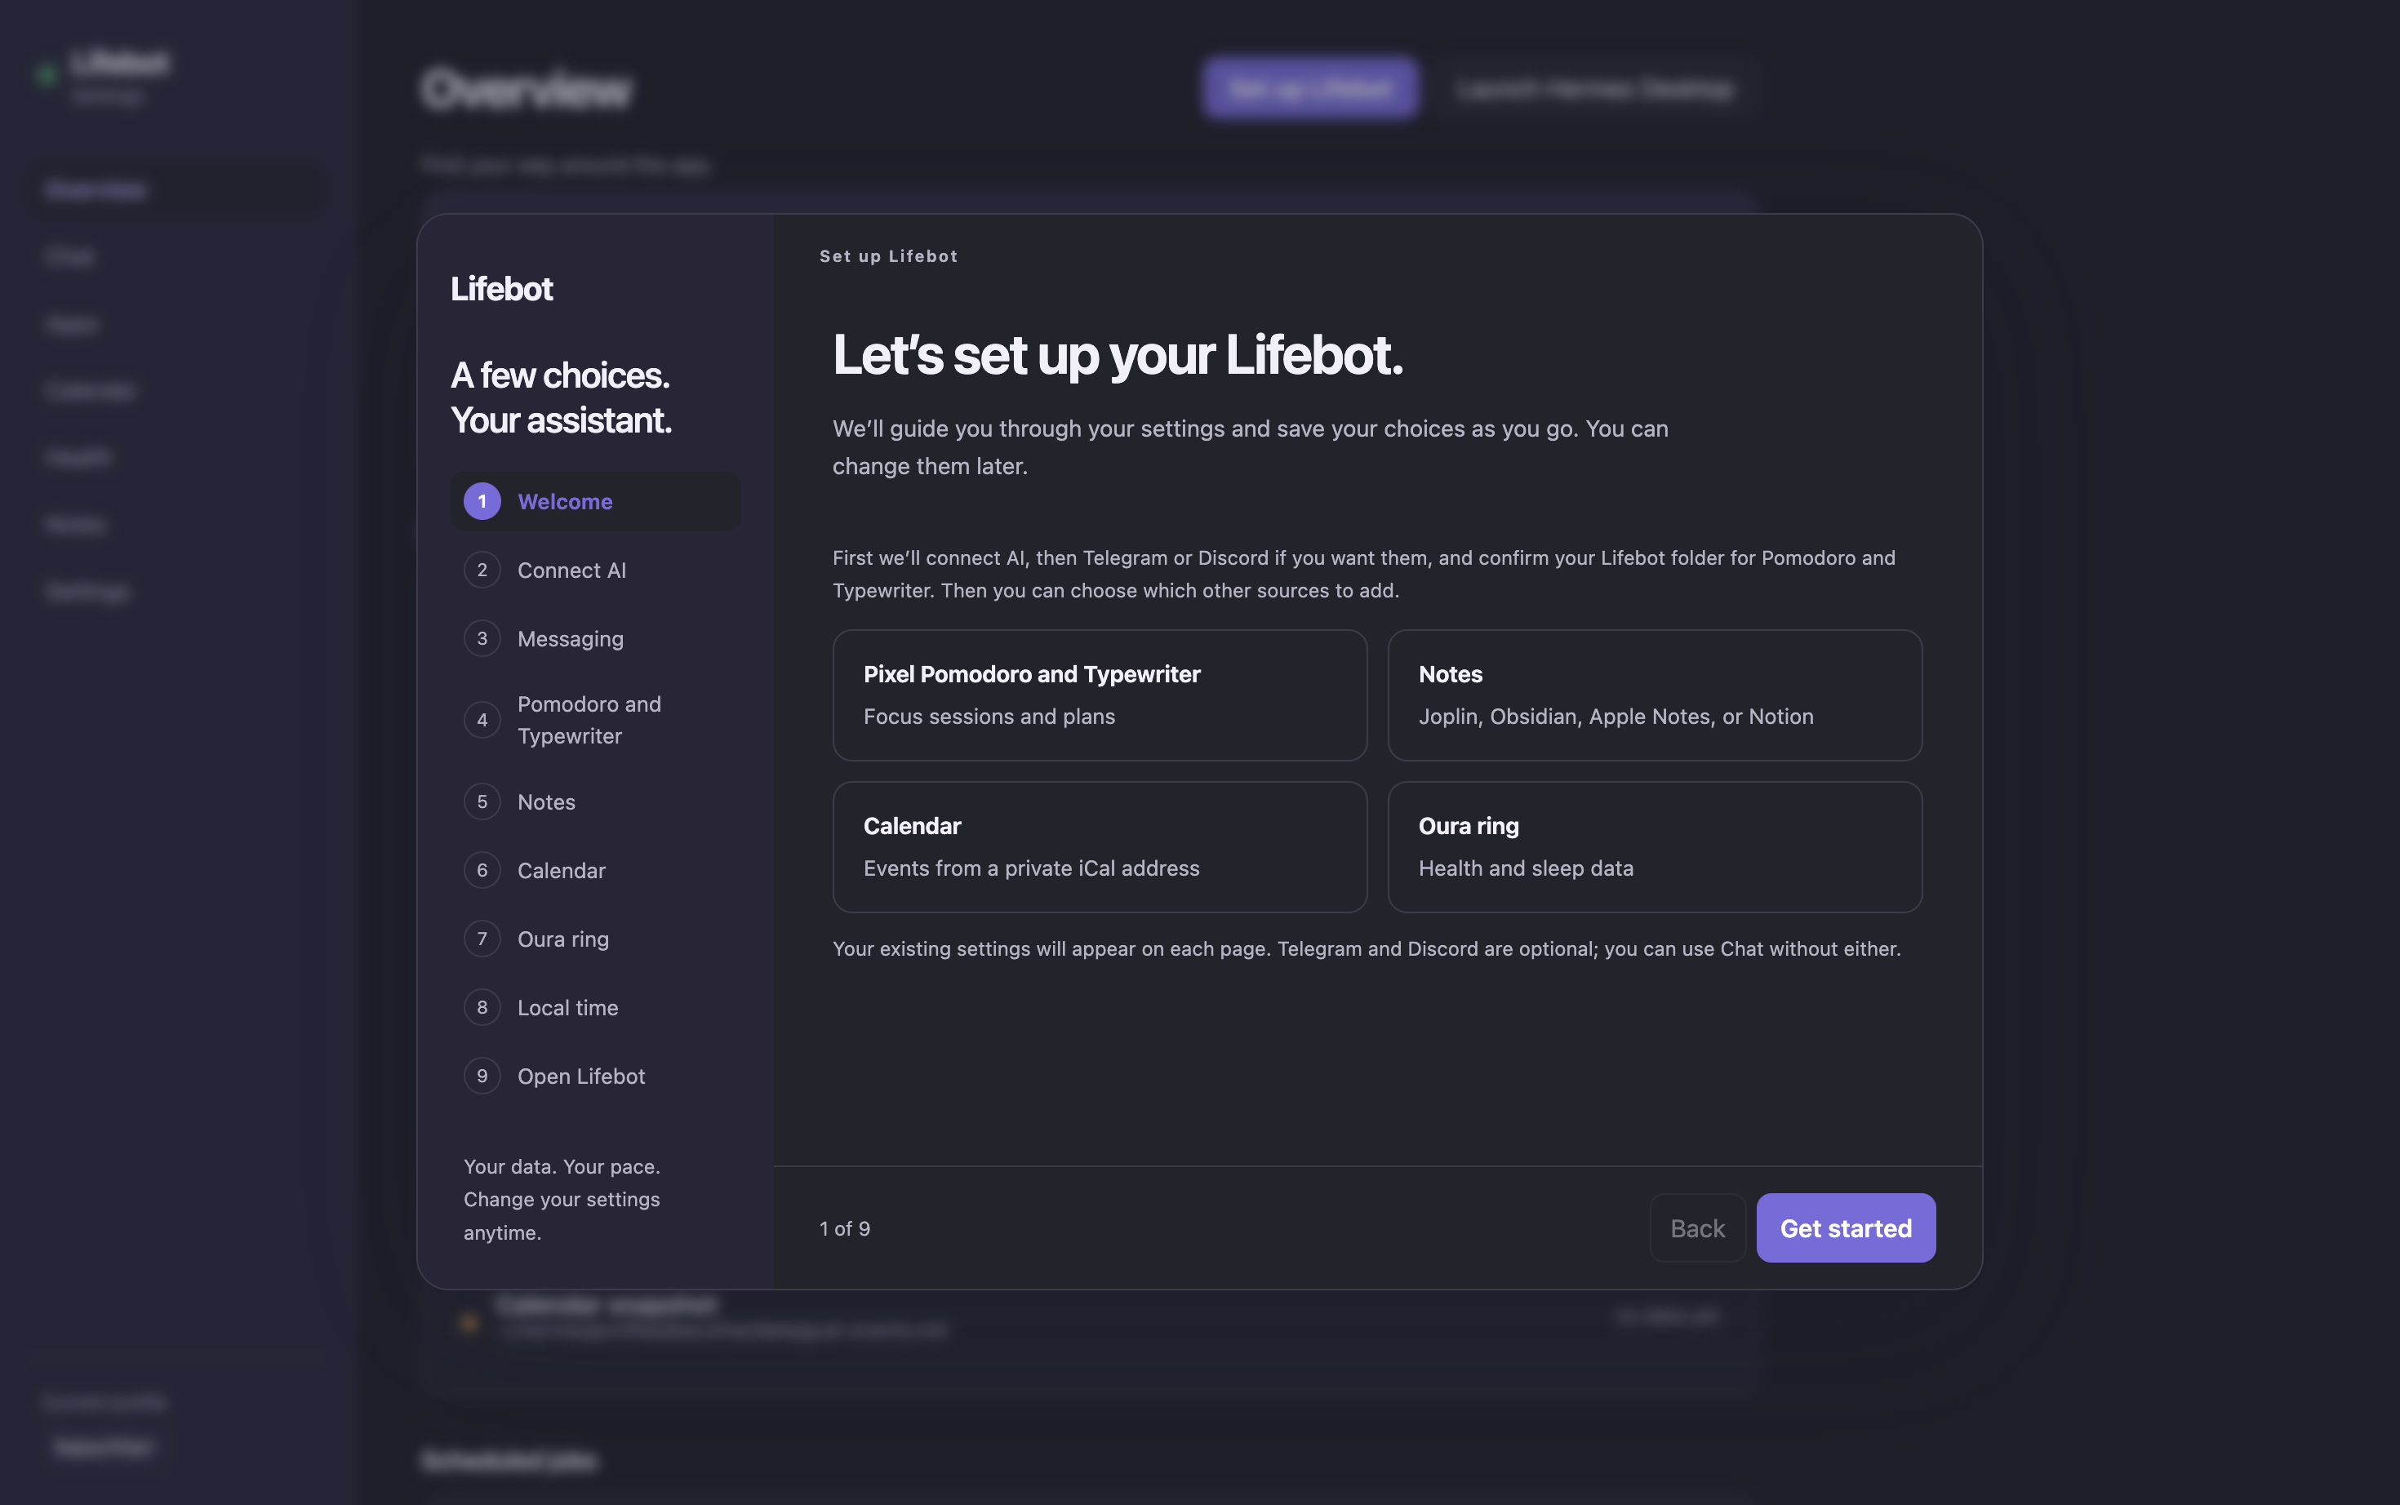Click the "1 of 9" progress text
The height and width of the screenshot is (1505, 2400).
pyautogui.click(x=844, y=1228)
